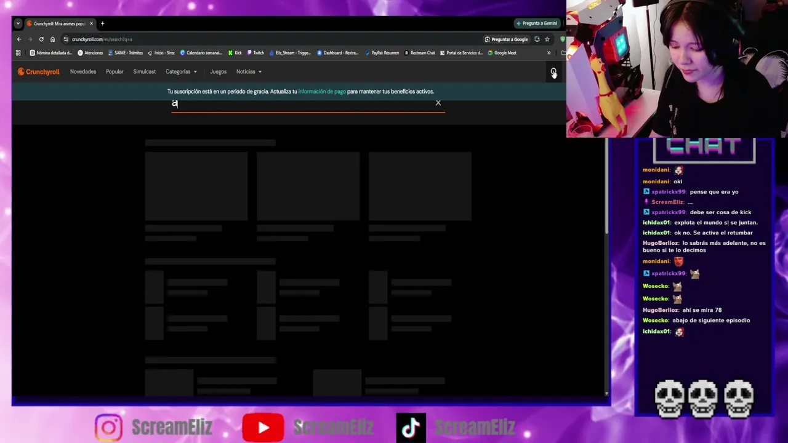This screenshot has height=443, width=788.
Task: Open the Juegos menu item
Action: pos(218,72)
